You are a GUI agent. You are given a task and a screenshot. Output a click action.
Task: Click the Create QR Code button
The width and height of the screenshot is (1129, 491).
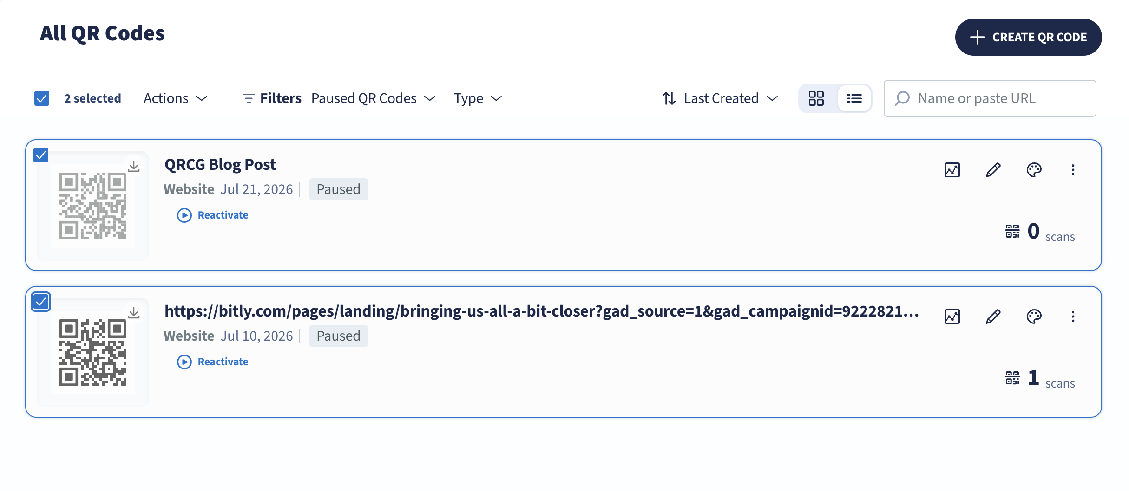(x=1028, y=37)
